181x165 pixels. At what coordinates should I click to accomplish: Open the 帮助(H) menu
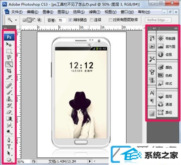pyautogui.click(x=144, y=12)
